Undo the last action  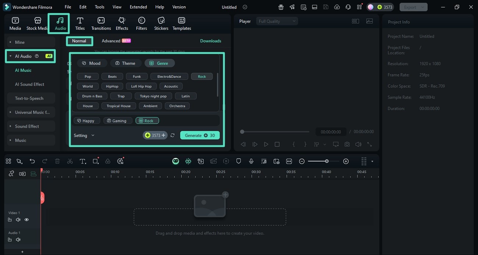coord(32,161)
